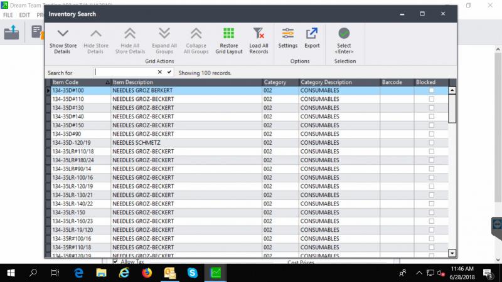Restore Grid Layout with green grid icon
This screenshot has width=502, height=282.
point(228,34)
